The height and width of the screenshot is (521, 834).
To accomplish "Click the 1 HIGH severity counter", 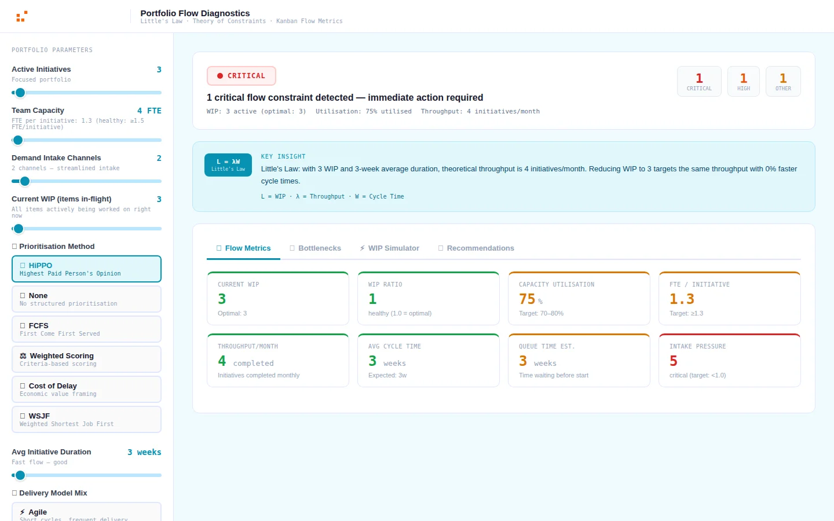I will pos(743,81).
